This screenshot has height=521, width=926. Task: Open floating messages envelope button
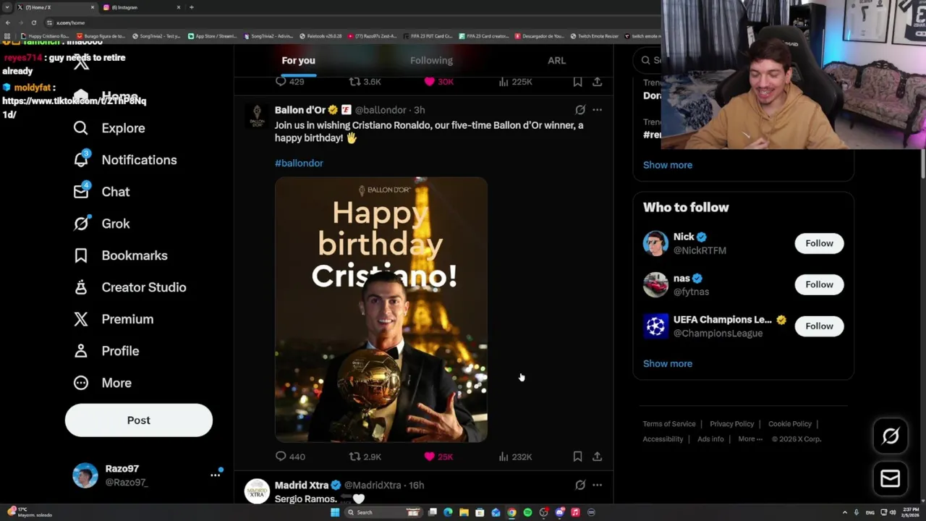coord(891,478)
